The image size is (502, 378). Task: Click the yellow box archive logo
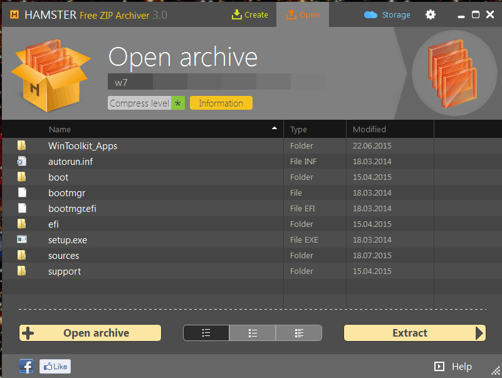tap(51, 76)
